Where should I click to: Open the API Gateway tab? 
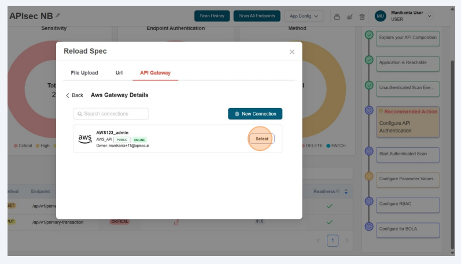(159, 73)
